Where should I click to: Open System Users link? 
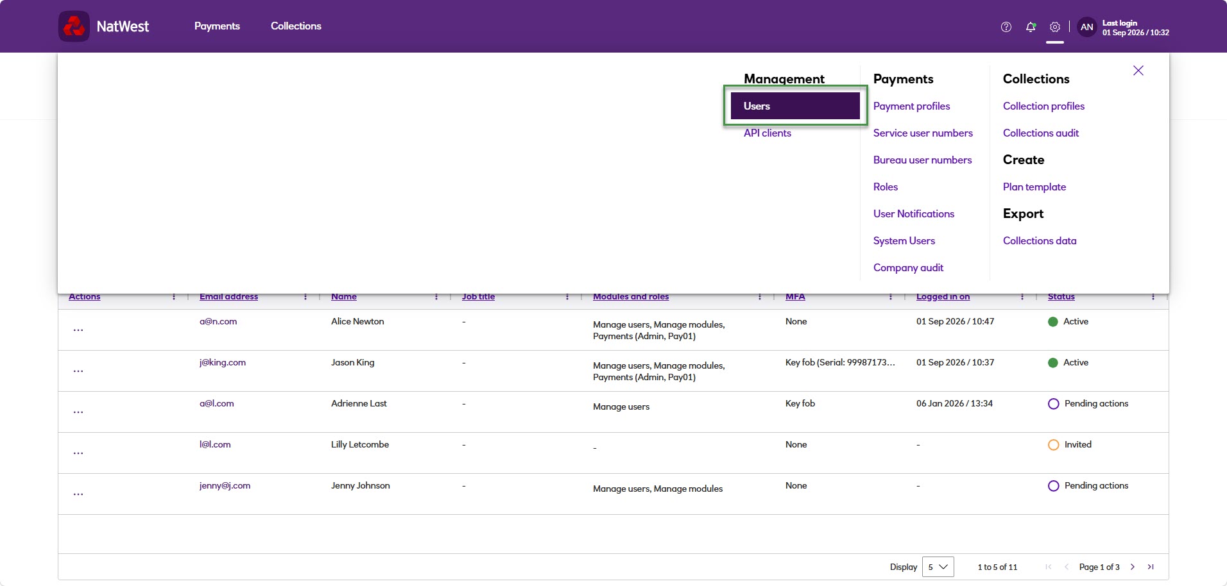904,240
